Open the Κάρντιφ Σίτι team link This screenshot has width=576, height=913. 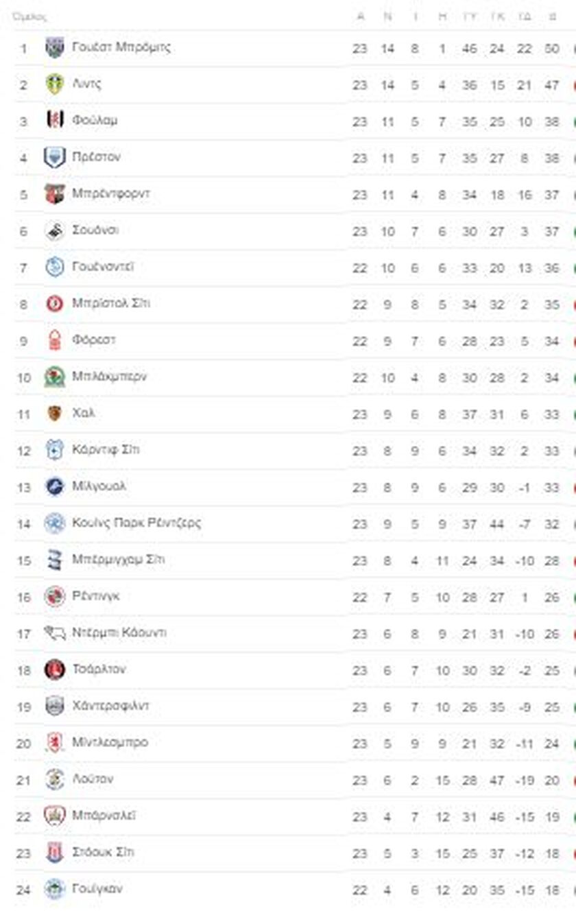tap(106, 449)
